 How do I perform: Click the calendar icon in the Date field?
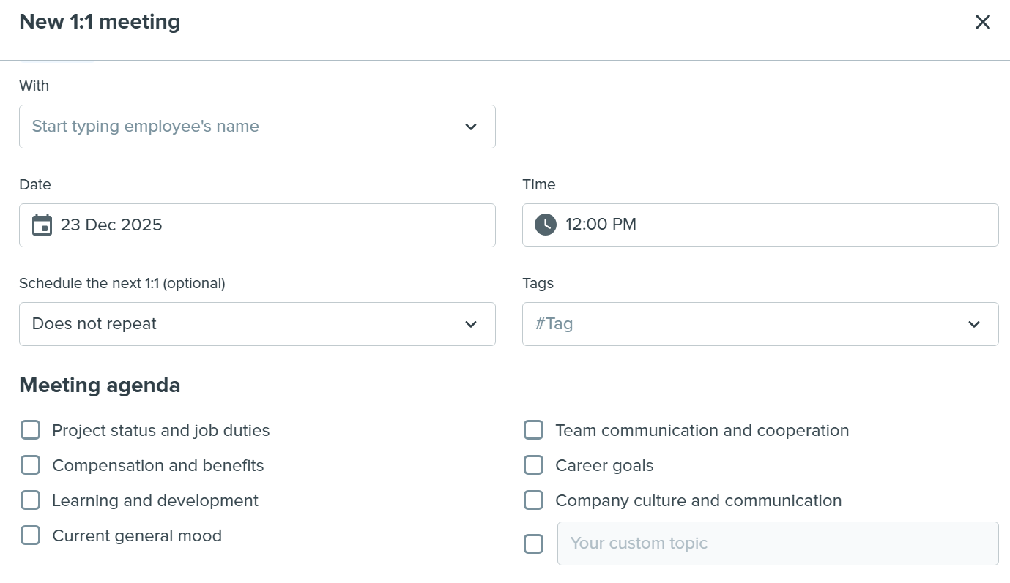(42, 225)
